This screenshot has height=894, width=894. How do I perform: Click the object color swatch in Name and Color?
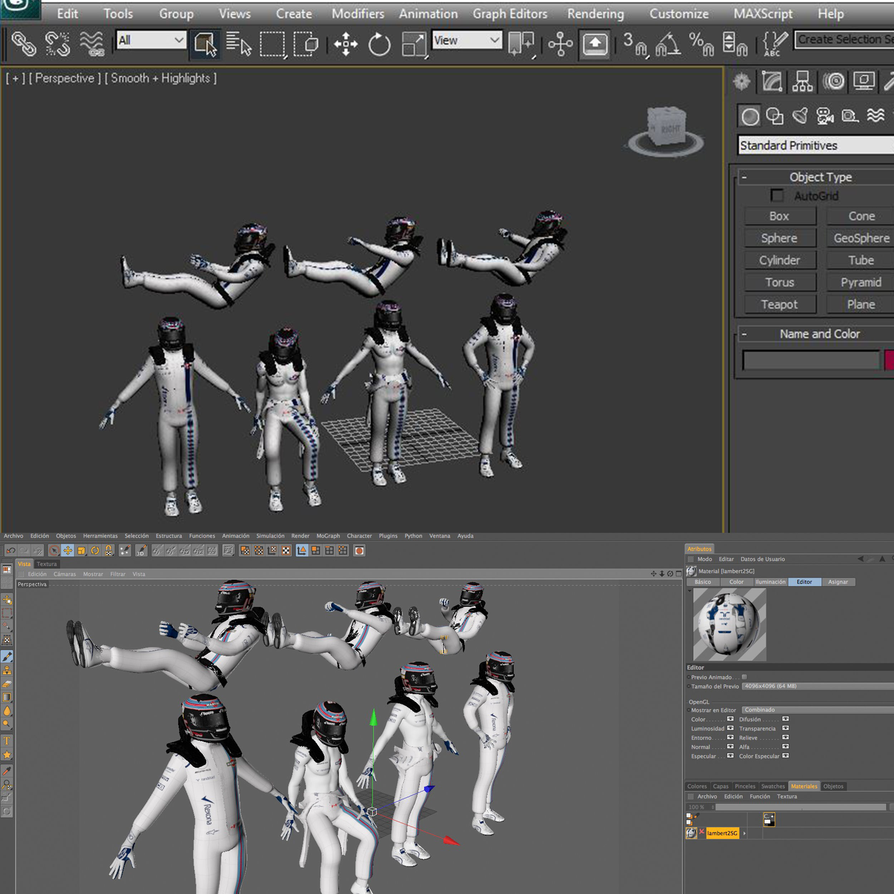[x=889, y=360]
